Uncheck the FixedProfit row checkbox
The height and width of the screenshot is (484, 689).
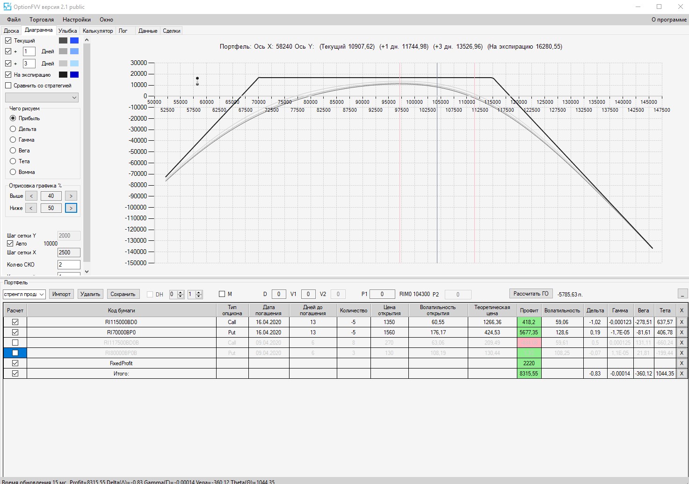(15, 363)
